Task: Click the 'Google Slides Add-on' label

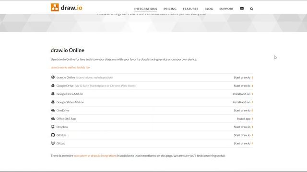Action: pos(70,102)
